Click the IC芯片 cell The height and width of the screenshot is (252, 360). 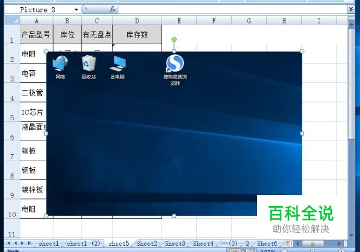[33, 112]
